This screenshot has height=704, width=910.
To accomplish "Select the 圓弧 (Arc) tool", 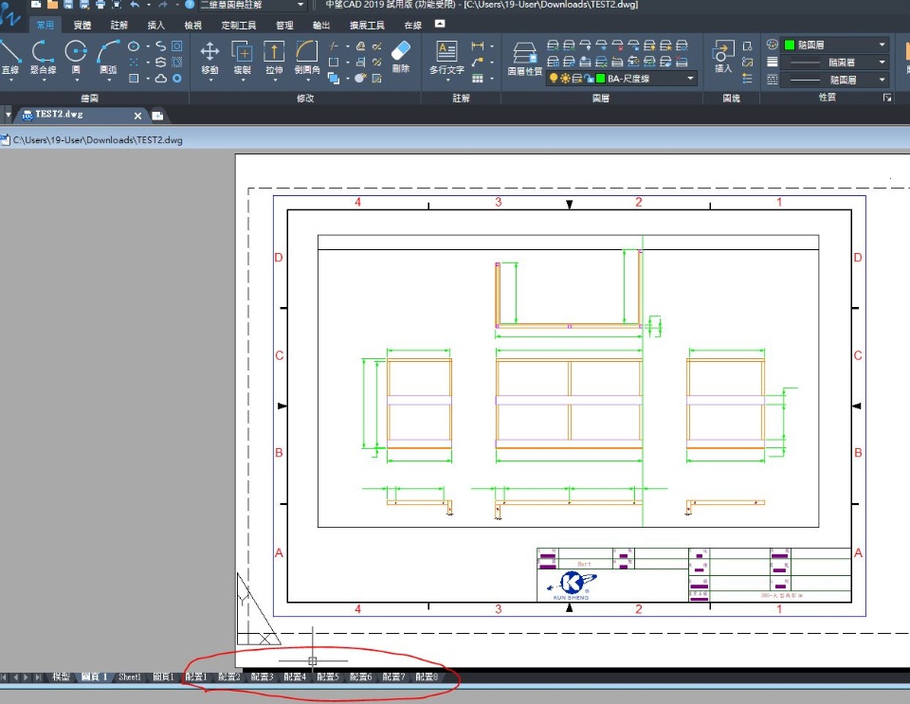I will pos(108,57).
